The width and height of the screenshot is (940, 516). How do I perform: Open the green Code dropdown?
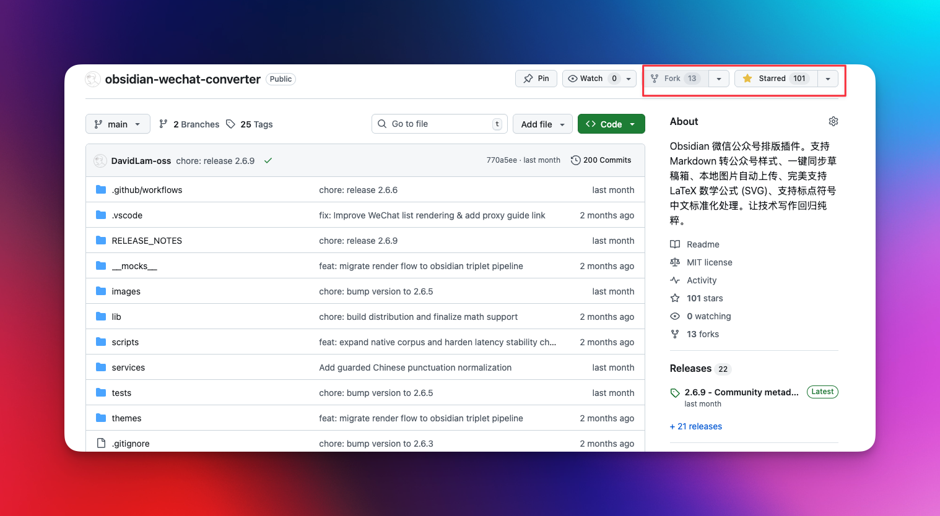(x=611, y=124)
